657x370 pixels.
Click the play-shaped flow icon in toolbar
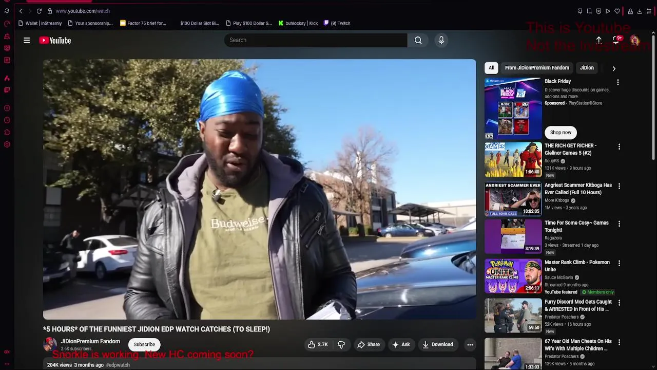[608, 11]
